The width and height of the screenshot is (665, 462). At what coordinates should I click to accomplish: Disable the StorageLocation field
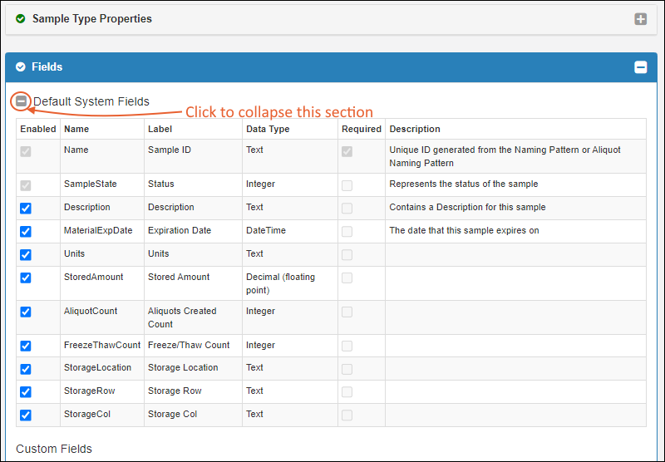pyautogui.click(x=26, y=368)
